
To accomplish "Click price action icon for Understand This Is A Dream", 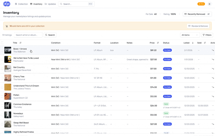I will pyautogui.click(x=213, y=87).
